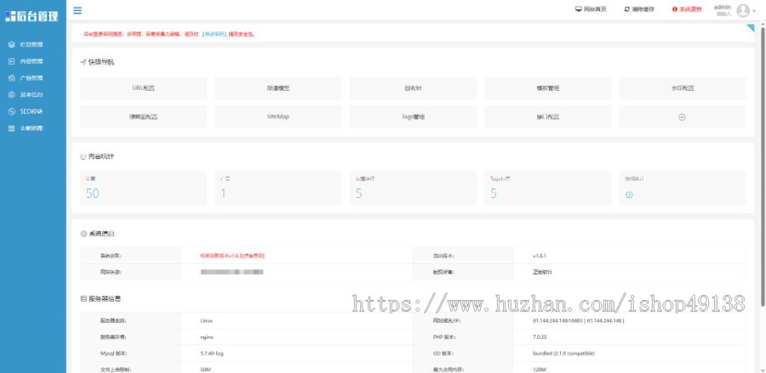Expand the admin account dropdown arrow
Viewport: 766px width, 373px height.
click(754, 10)
